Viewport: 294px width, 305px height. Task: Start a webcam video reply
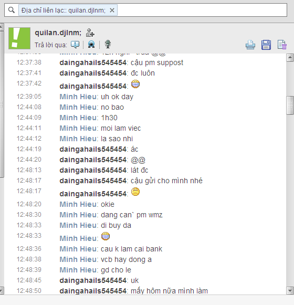(91, 44)
